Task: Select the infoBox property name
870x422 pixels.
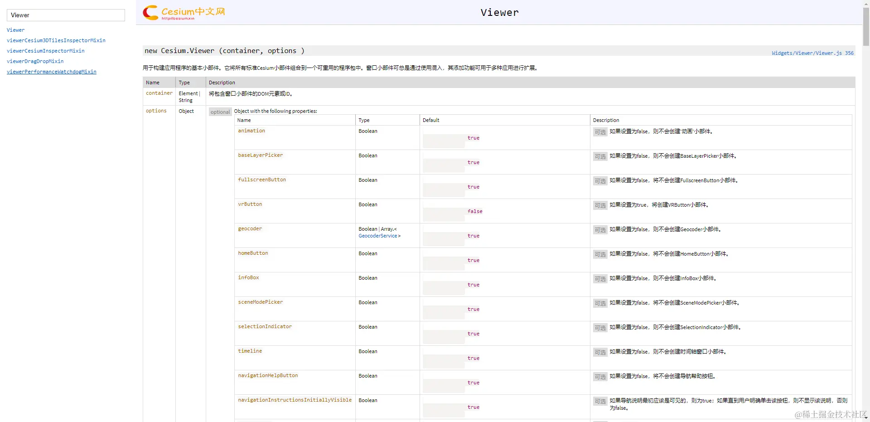Action: click(249, 277)
